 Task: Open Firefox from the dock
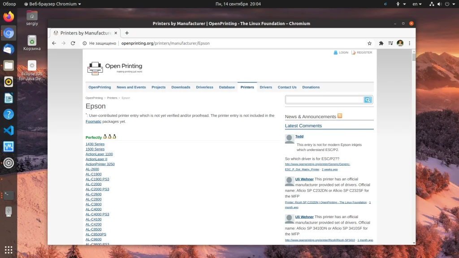(x=9, y=17)
